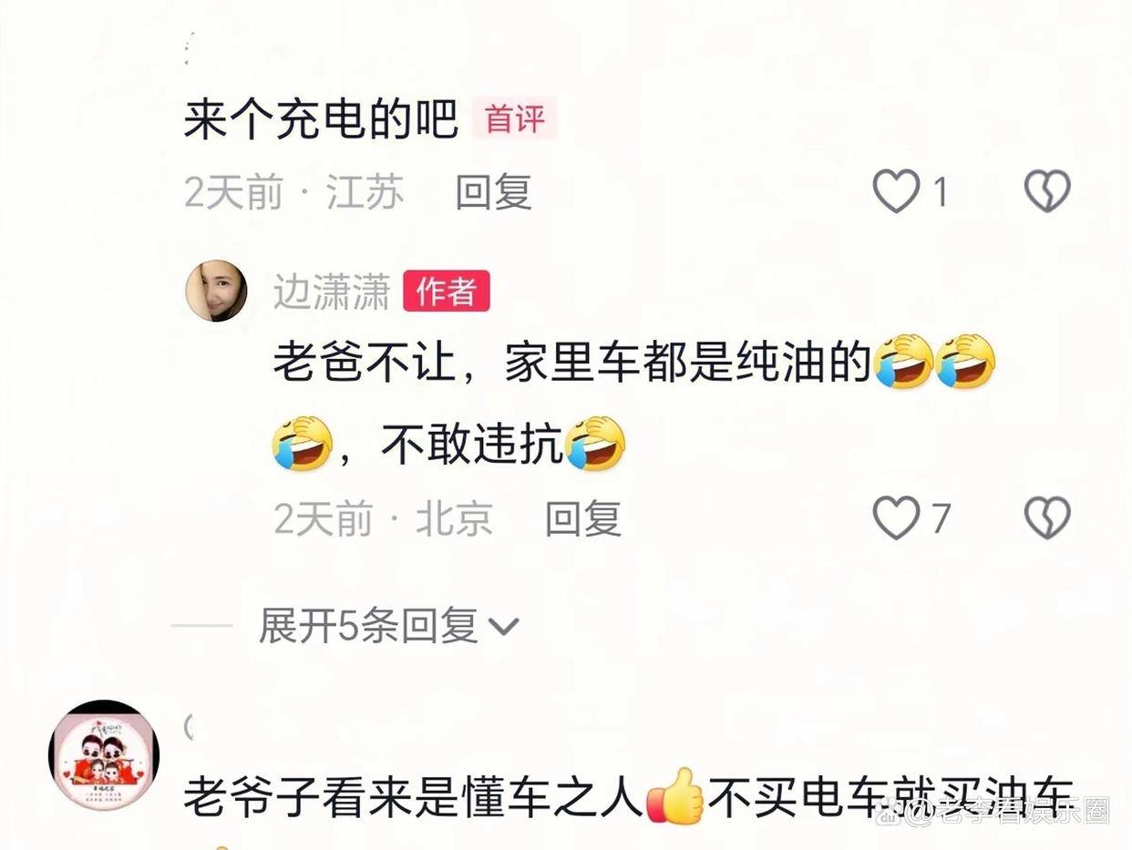Open the wedding-couple avatar of bottom commenter
This screenshot has height=850, width=1132.
click(103, 754)
